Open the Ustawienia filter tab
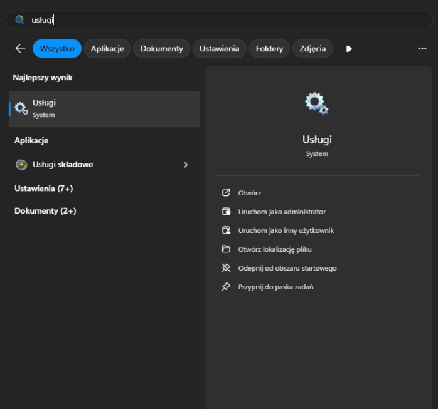 (219, 49)
